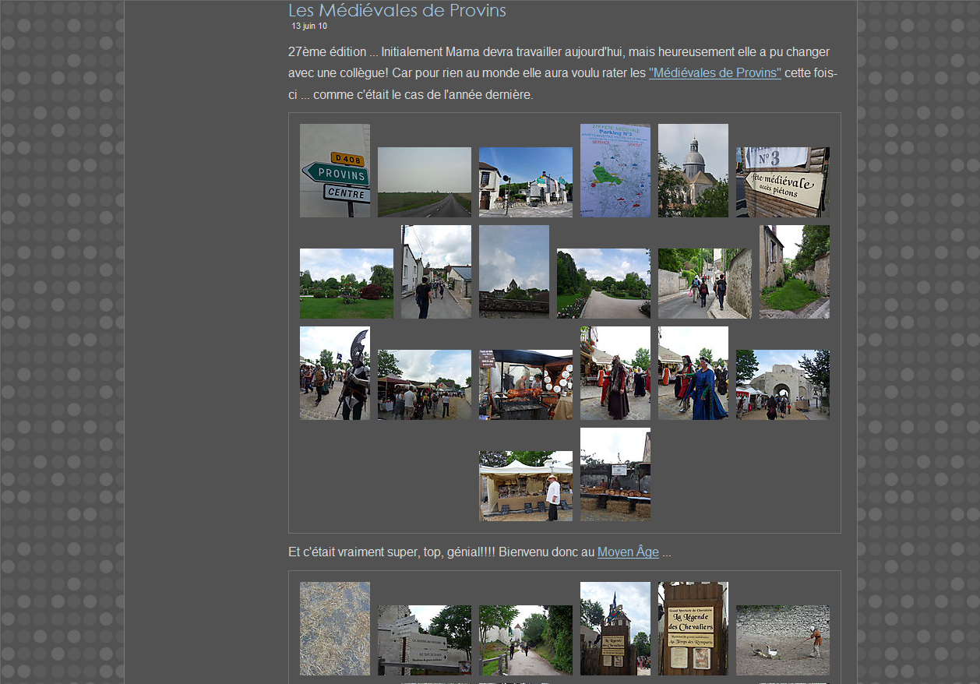Open the Parking N°3 map thumbnail
Viewport: 980px width, 684px height.
[x=615, y=171]
